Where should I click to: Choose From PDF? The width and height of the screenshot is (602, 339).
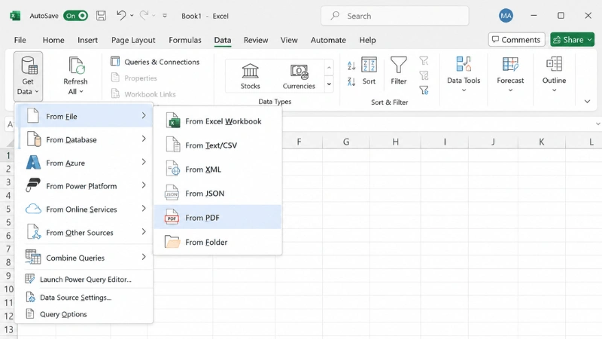coord(217,218)
